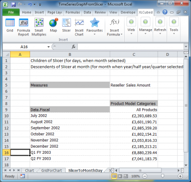Viewport: 191px width, 182px height.
Task: Open the Name Box dropdown arrow
Action: click(48, 47)
